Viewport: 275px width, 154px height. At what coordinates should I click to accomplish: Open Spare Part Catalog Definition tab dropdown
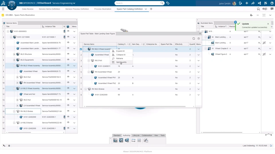point(146,9)
